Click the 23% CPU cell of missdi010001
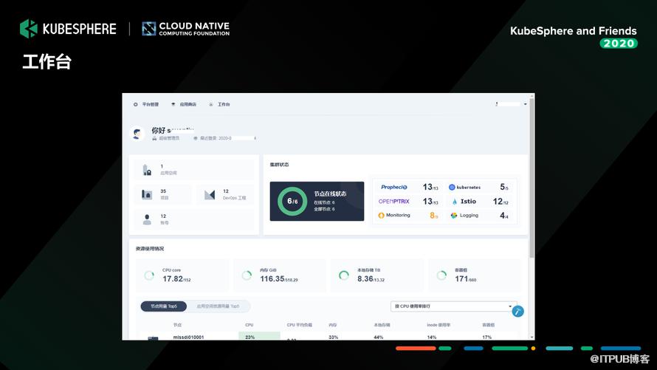The image size is (657, 370). coord(259,336)
